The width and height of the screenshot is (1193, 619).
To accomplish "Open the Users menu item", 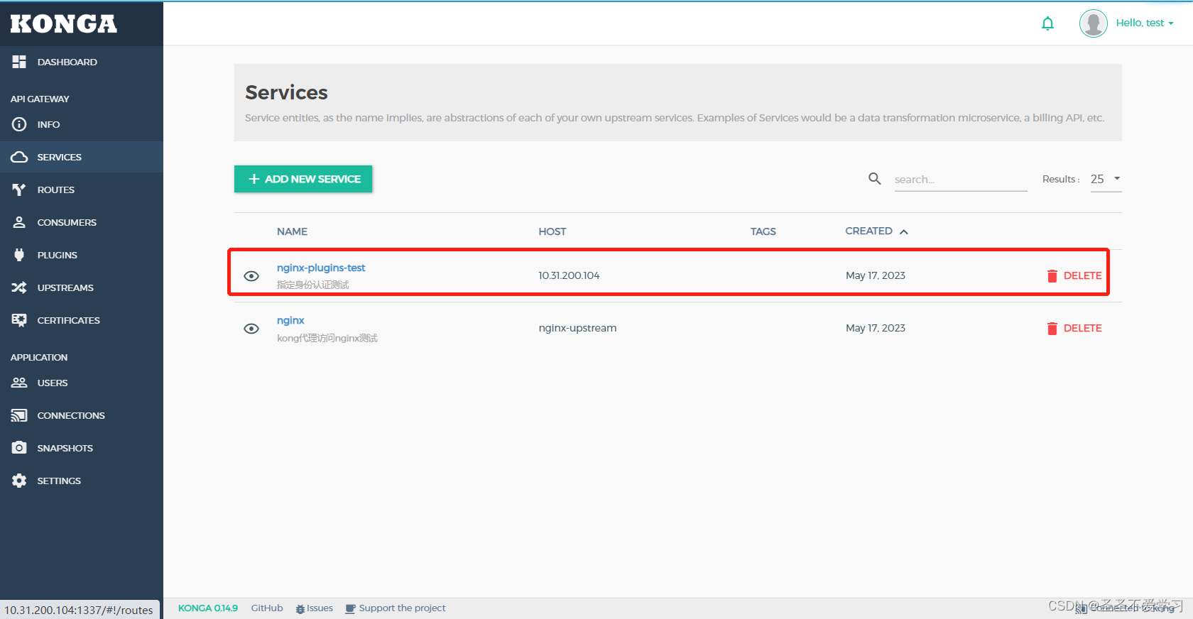I will (82, 383).
